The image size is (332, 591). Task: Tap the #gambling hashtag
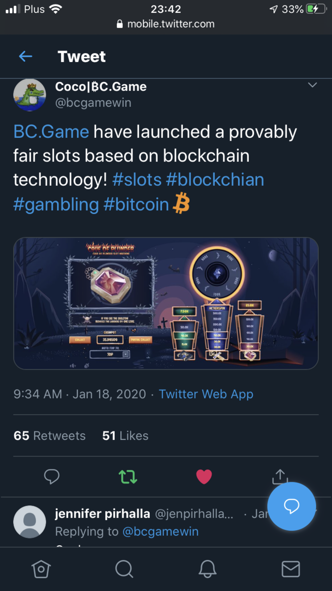[x=56, y=204]
